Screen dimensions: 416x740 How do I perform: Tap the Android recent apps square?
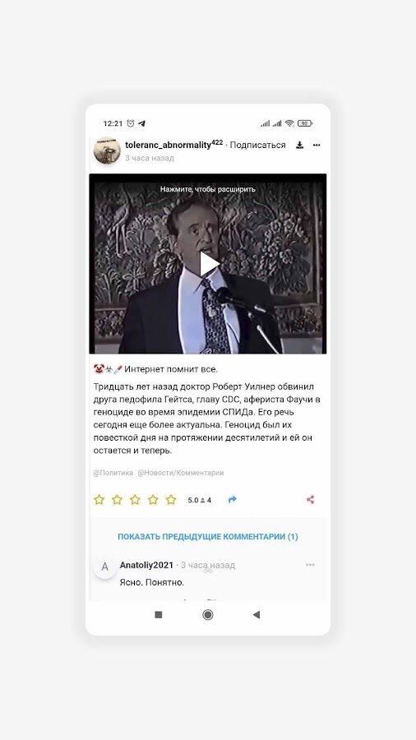[159, 614]
